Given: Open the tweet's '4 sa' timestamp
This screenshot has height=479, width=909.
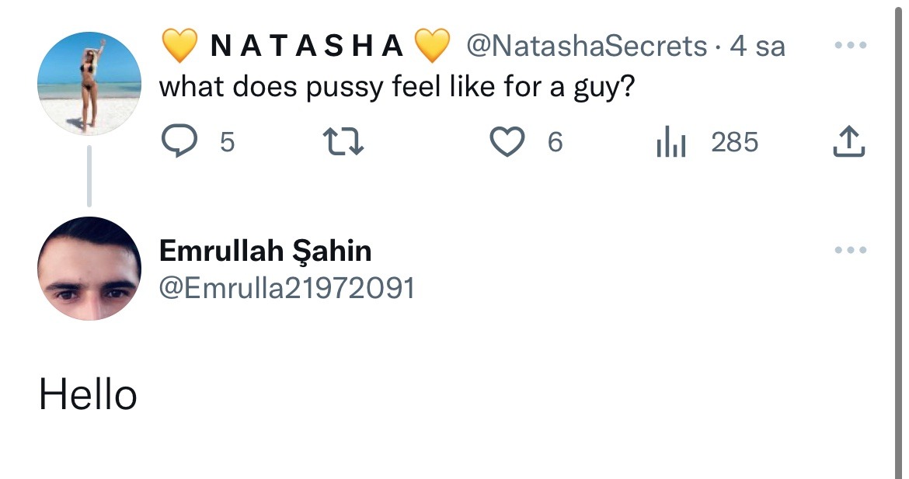Looking at the screenshot, I should [x=757, y=47].
